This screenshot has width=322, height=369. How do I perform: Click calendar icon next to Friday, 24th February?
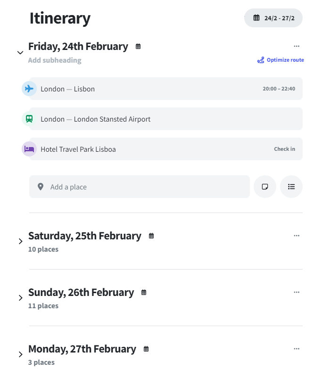(138, 46)
